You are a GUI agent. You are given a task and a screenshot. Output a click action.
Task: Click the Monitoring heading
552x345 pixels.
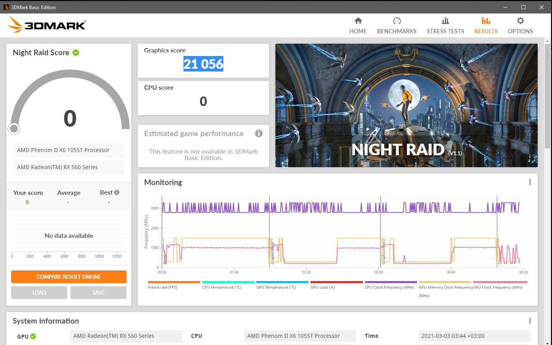[x=163, y=182]
